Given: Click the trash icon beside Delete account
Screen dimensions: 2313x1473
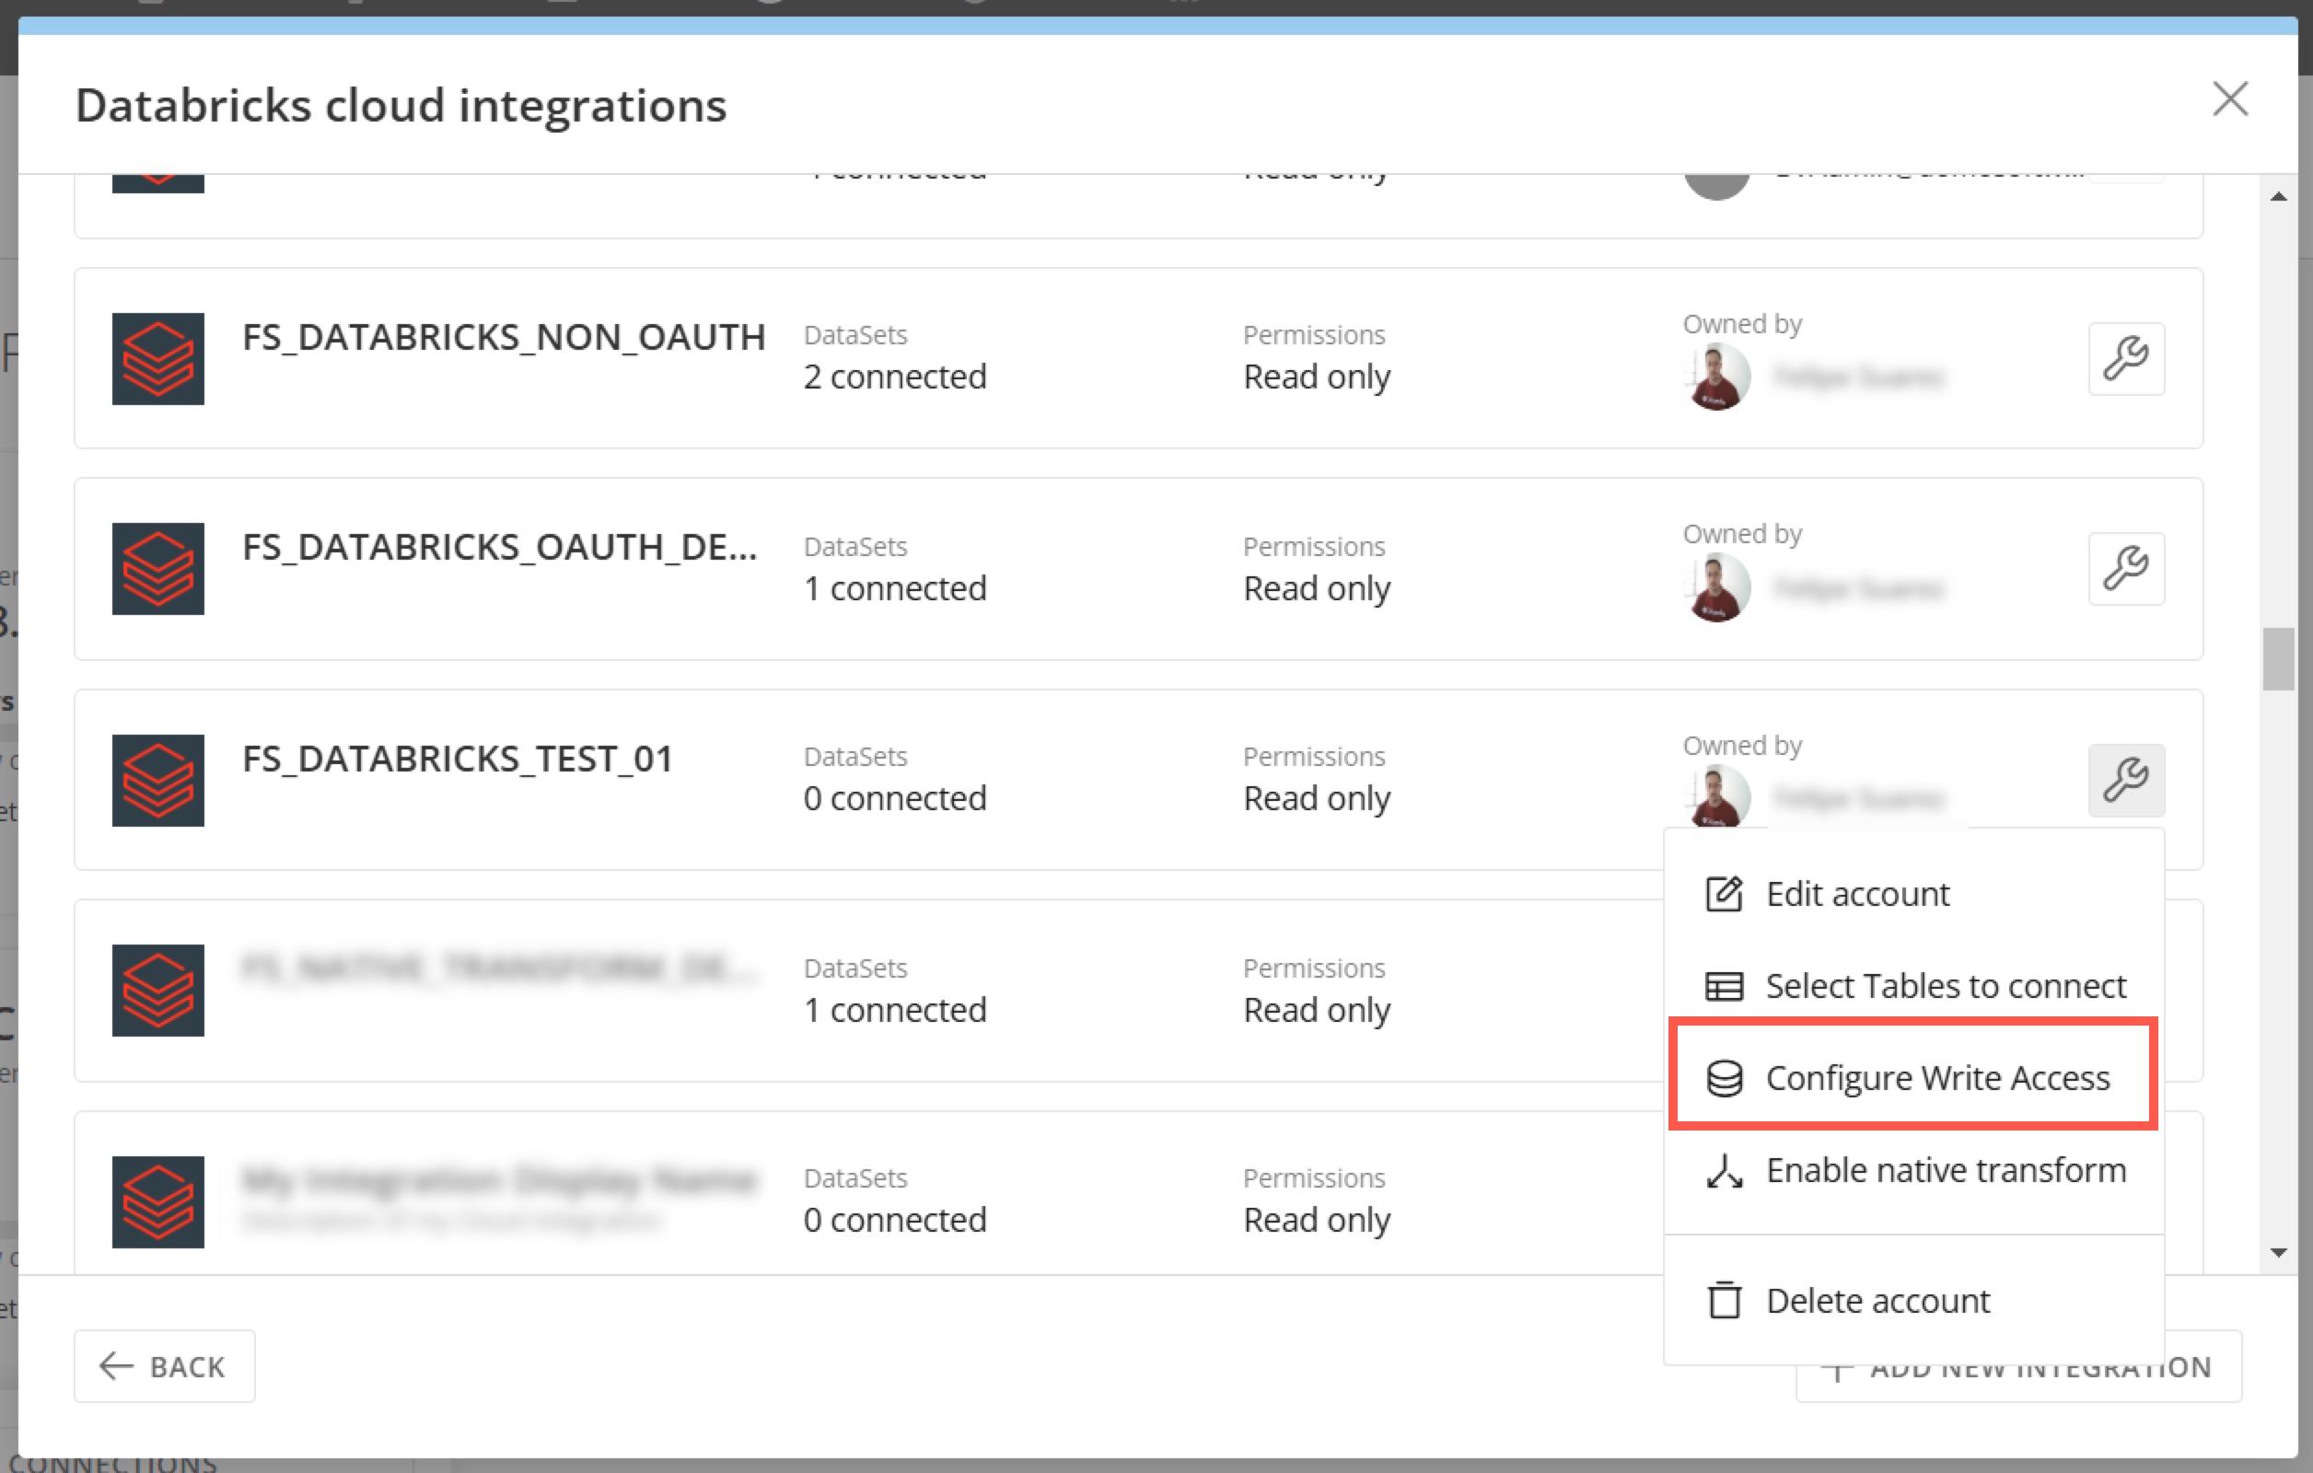Looking at the screenshot, I should click(1723, 1301).
